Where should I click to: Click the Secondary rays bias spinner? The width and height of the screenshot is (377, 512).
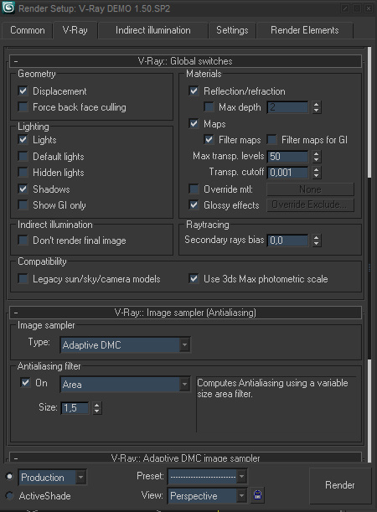point(316,240)
